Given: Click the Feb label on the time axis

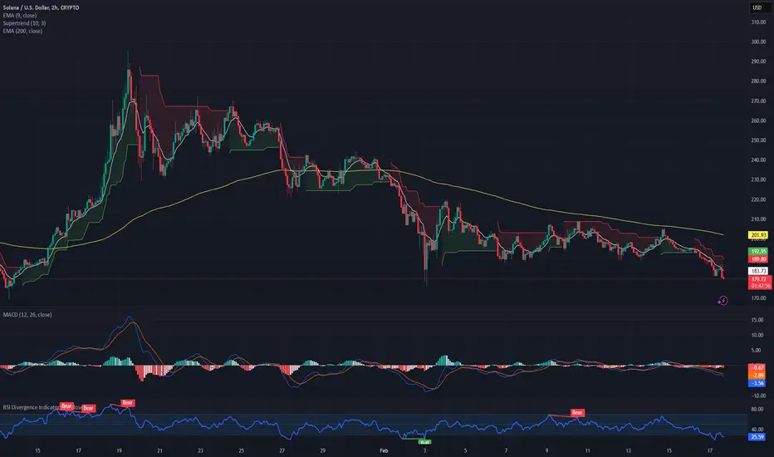Looking at the screenshot, I should (384, 450).
